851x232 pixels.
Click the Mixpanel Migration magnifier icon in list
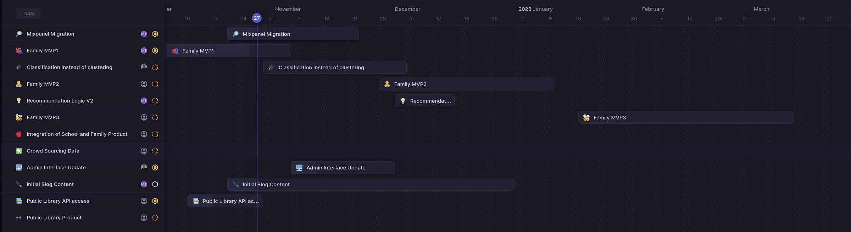[19, 34]
